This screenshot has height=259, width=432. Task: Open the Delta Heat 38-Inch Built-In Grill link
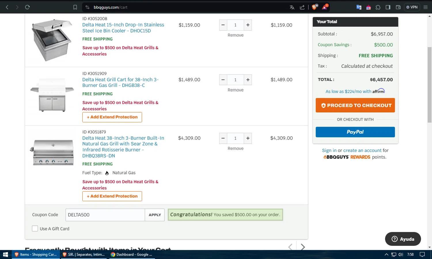coord(123,147)
